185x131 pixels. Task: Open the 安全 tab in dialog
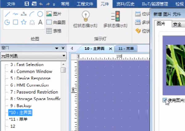pos(177,24)
